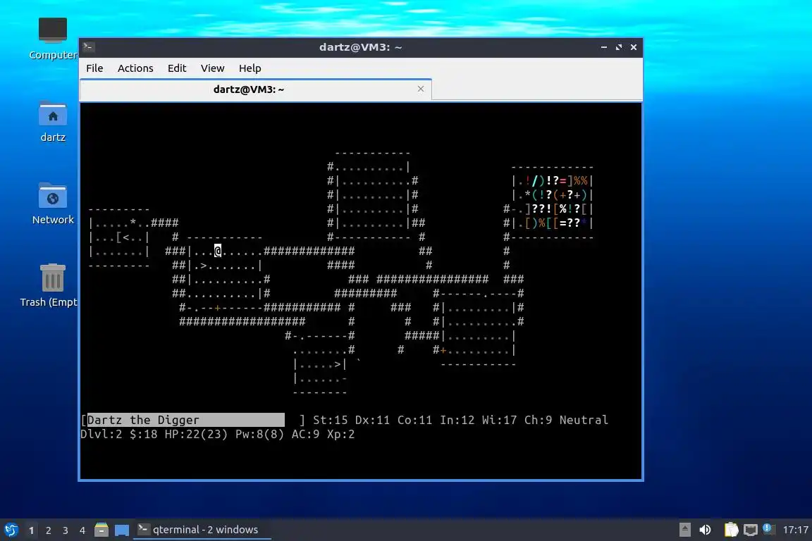Click the 'Neutral' alignment text

pyautogui.click(x=584, y=420)
